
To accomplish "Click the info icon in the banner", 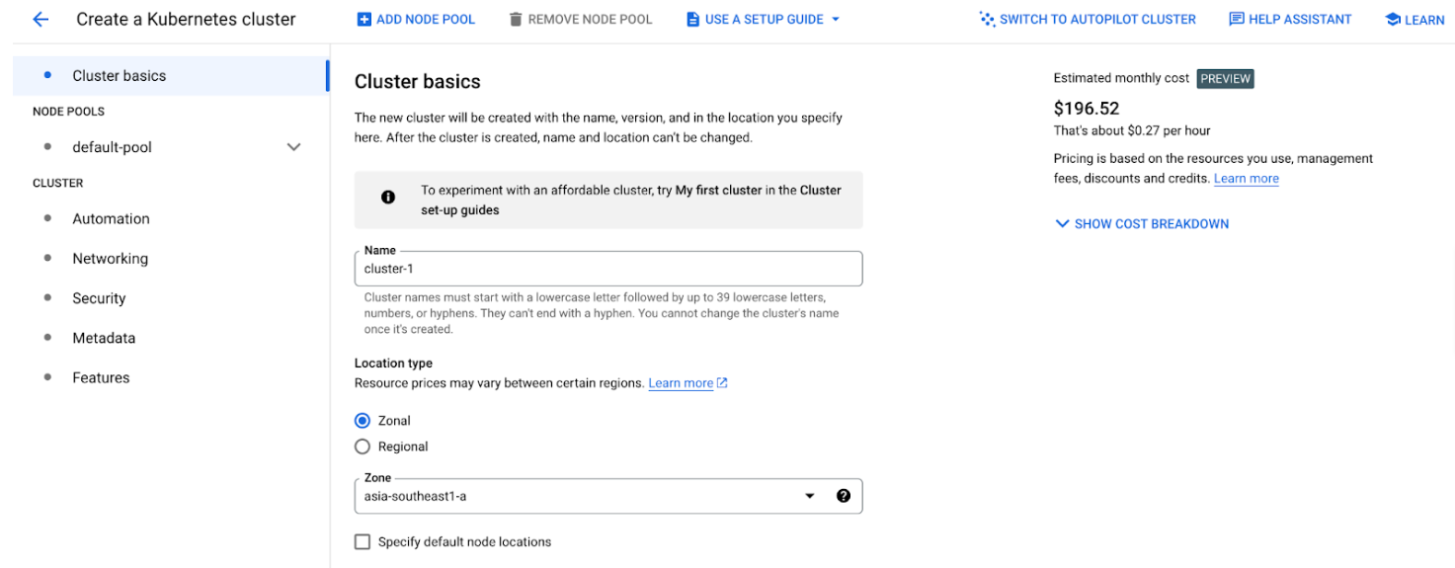I will [x=388, y=198].
